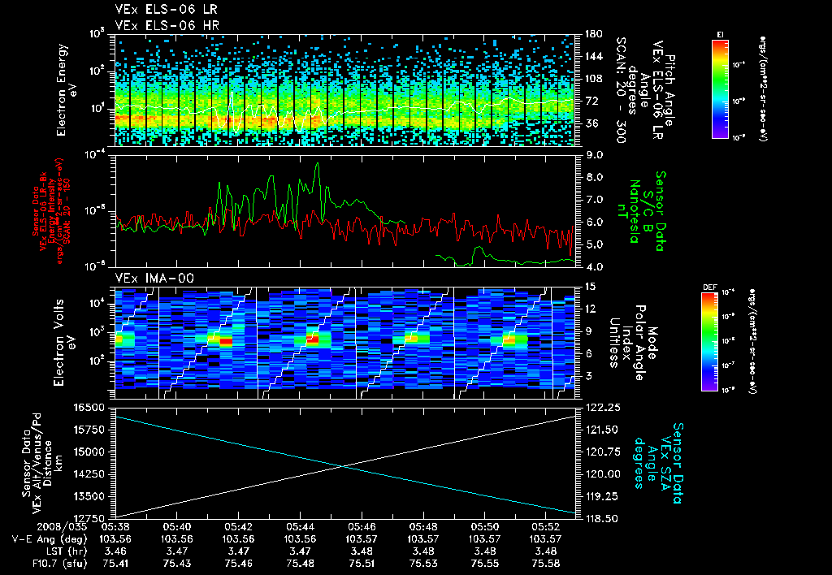The width and height of the screenshot is (832, 575).
Task: Click the LST value 3.46
Action: 115,551
